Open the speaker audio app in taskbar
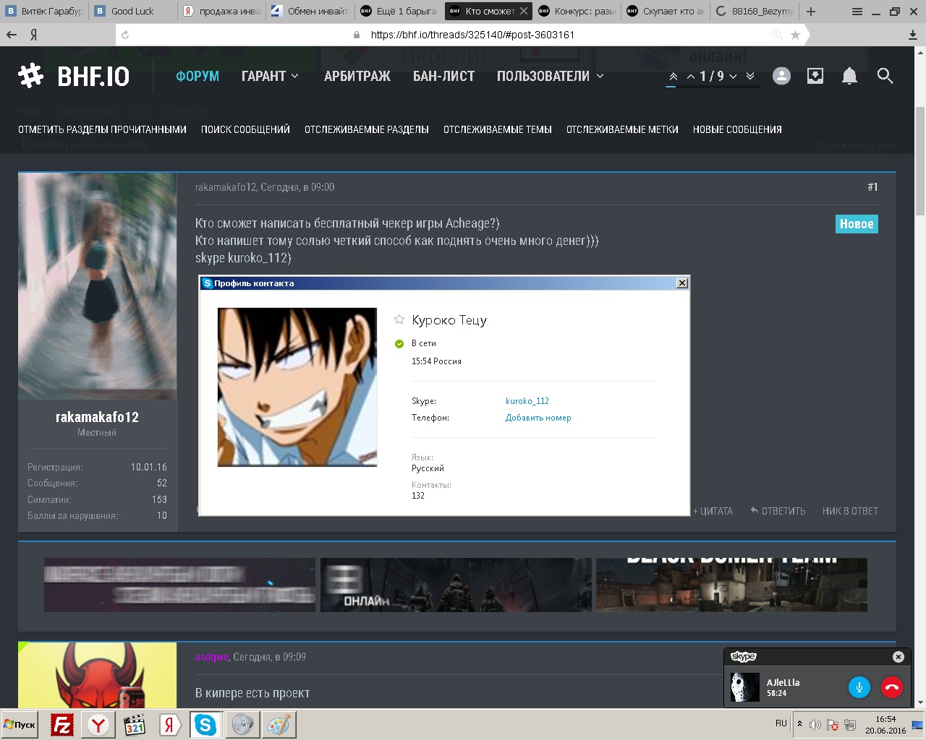This screenshot has width=926, height=740. click(242, 725)
